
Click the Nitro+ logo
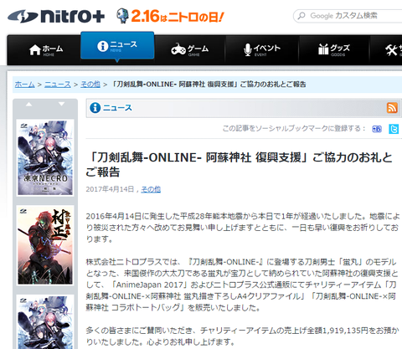click(x=56, y=16)
